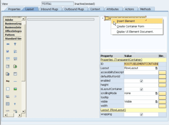Switch to the Inbound Plugs tab
169x125 pixels.
[x=49, y=9]
